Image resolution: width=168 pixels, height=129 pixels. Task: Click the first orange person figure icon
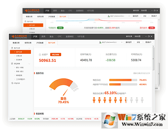click(x=94, y=100)
